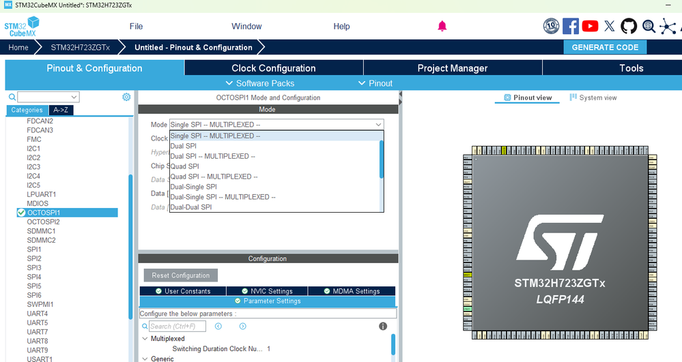
Task: Open the YouTube icon link
Action: coord(590,26)
